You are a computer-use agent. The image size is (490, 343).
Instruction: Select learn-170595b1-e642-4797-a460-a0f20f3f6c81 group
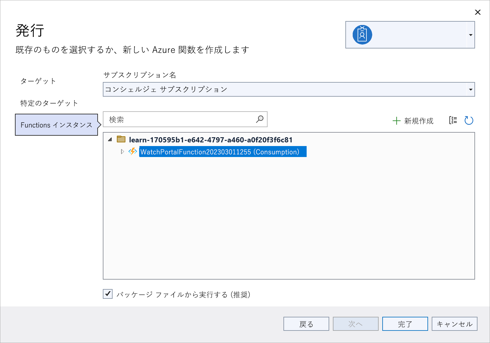click(x=211, y=140)
